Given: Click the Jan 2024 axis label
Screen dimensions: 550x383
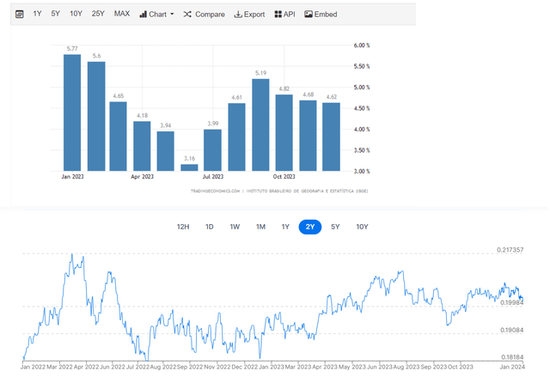Looking at the screenshot, I should click(x=512, y=367).
